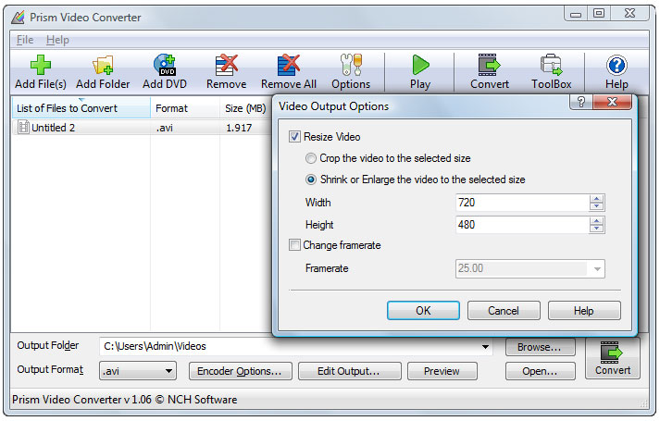Remove the selected file via Remove icon

(x=227, y=65)
